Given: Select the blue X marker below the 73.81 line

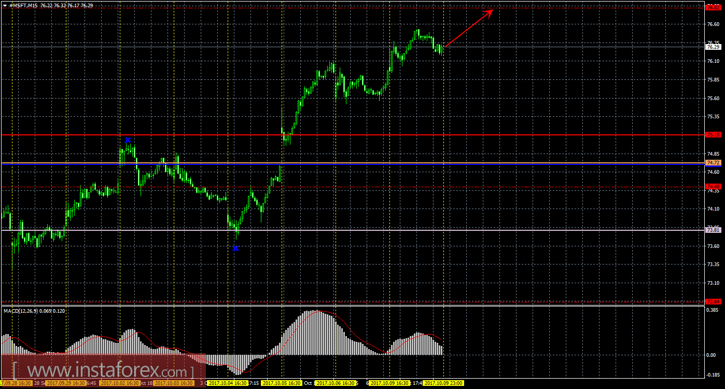Looking at the screenshot, I should [235, 248].
